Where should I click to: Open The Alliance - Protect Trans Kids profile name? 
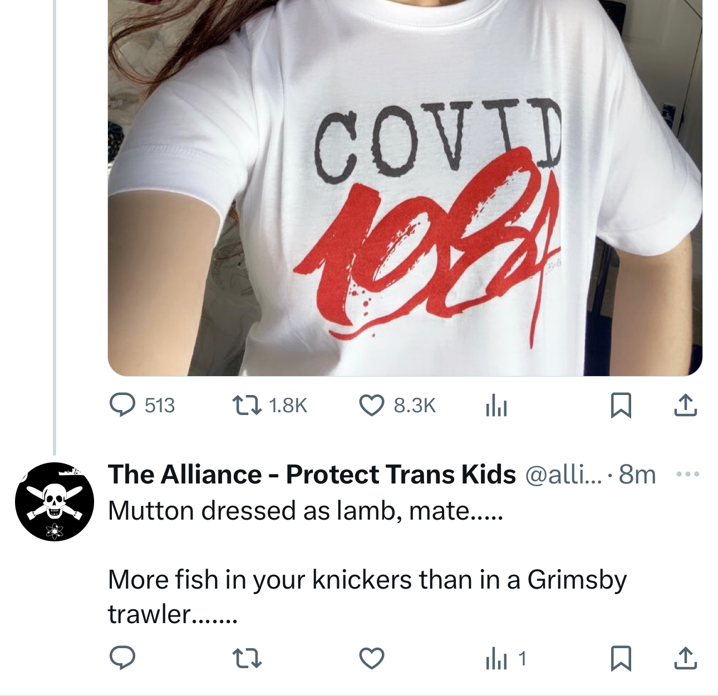(x=312, y=475)
